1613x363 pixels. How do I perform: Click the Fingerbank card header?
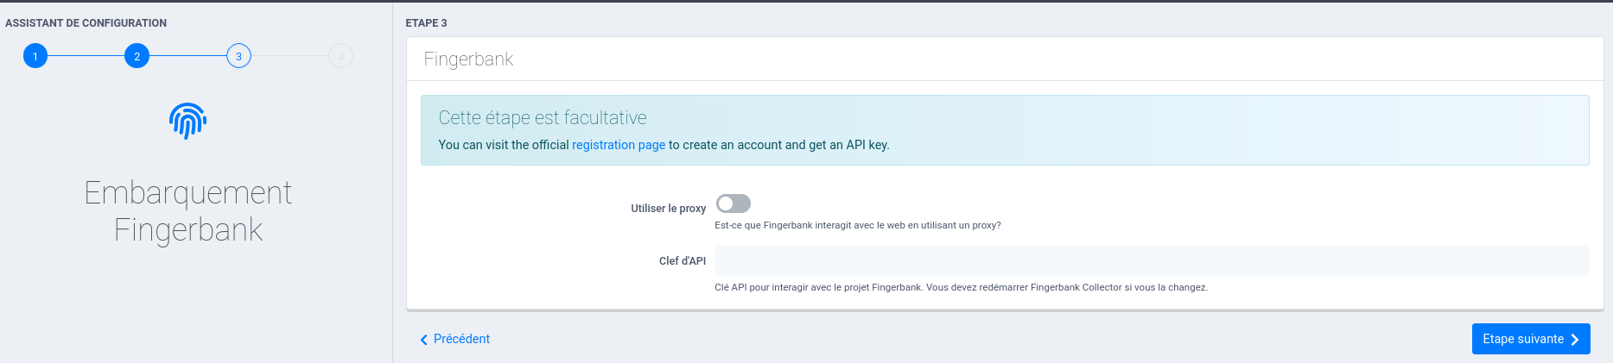1005,59
